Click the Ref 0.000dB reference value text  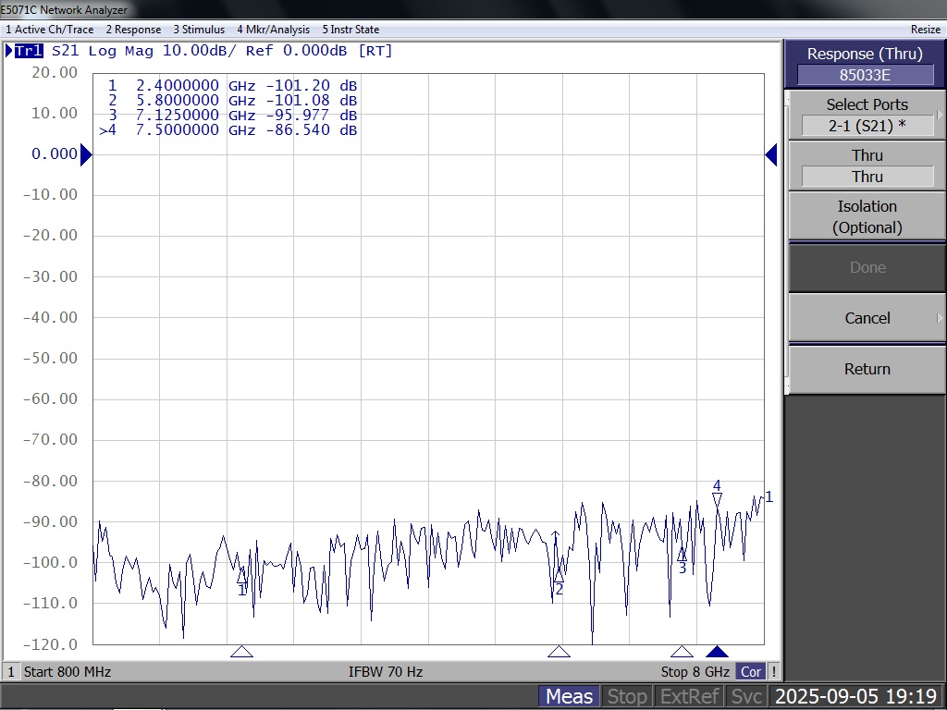(297, 51)
